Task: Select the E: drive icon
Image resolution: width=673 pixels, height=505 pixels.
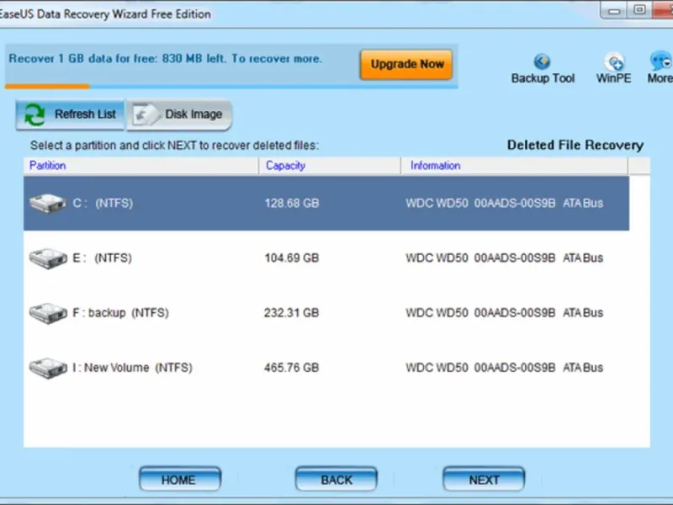Action: pyautogui.click(x=48, y=258)
